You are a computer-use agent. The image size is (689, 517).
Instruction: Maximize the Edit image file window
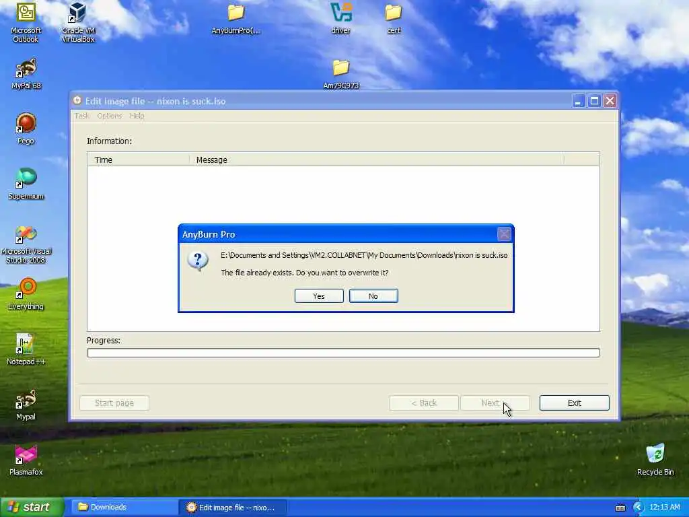tap(594, 101)
